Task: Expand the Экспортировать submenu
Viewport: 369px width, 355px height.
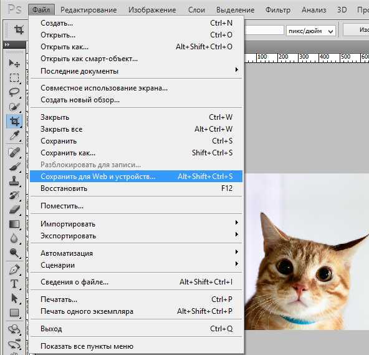Action: click(136, 236)
